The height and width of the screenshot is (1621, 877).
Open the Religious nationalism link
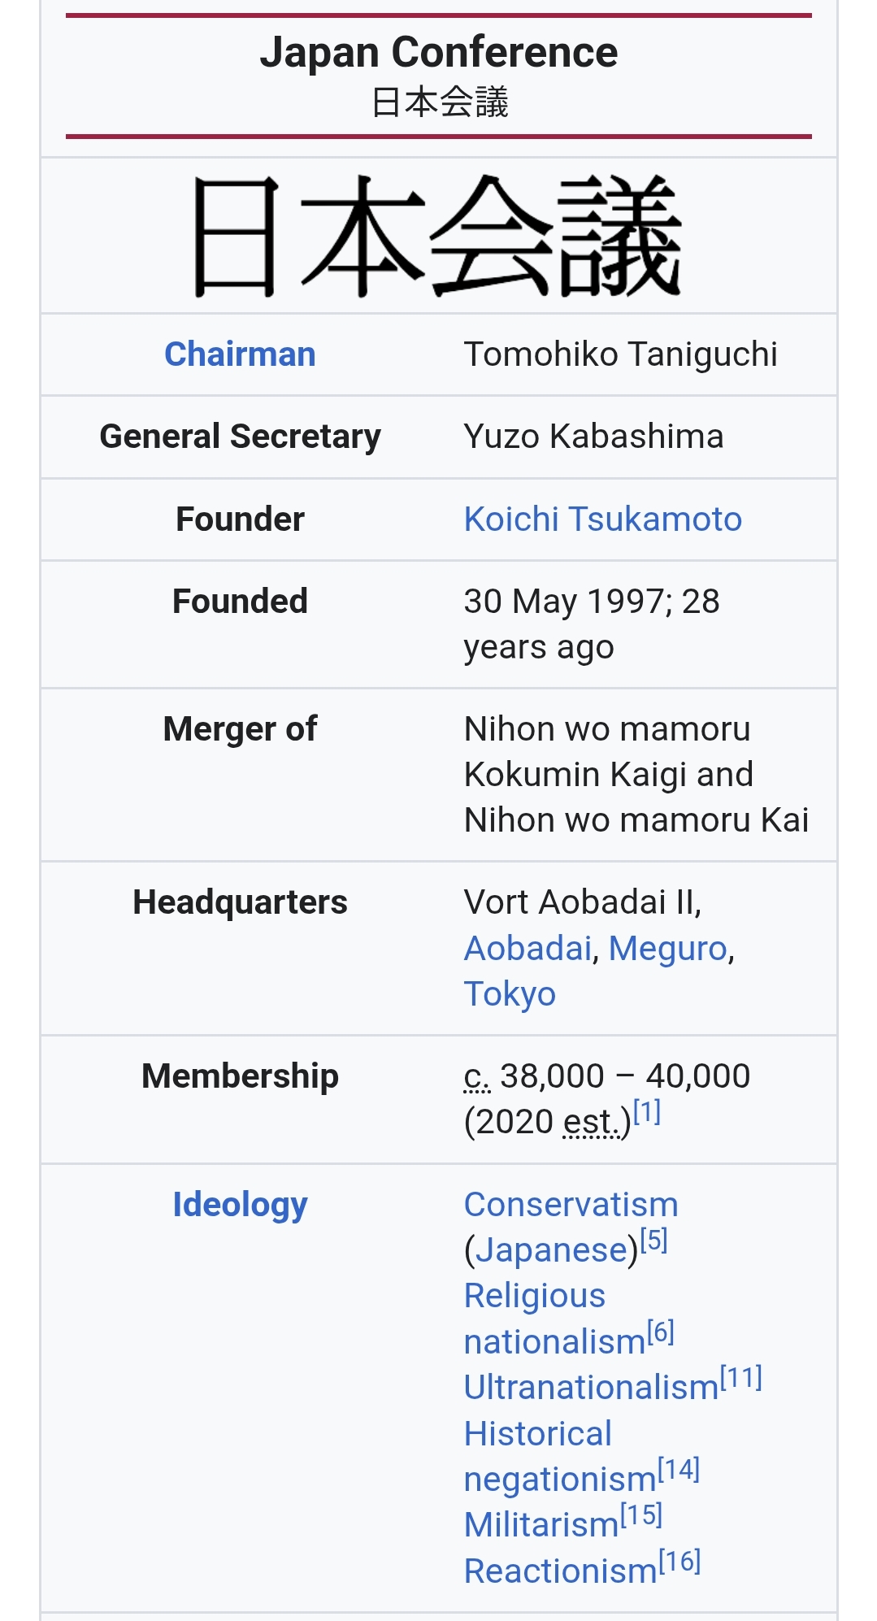[x=535, y=1297]
